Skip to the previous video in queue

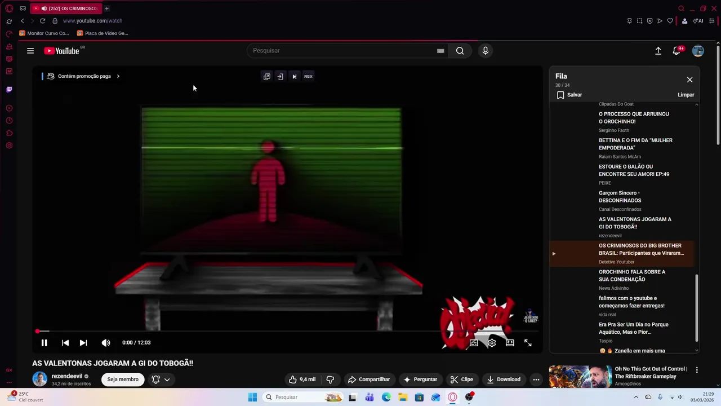point(65,342)
